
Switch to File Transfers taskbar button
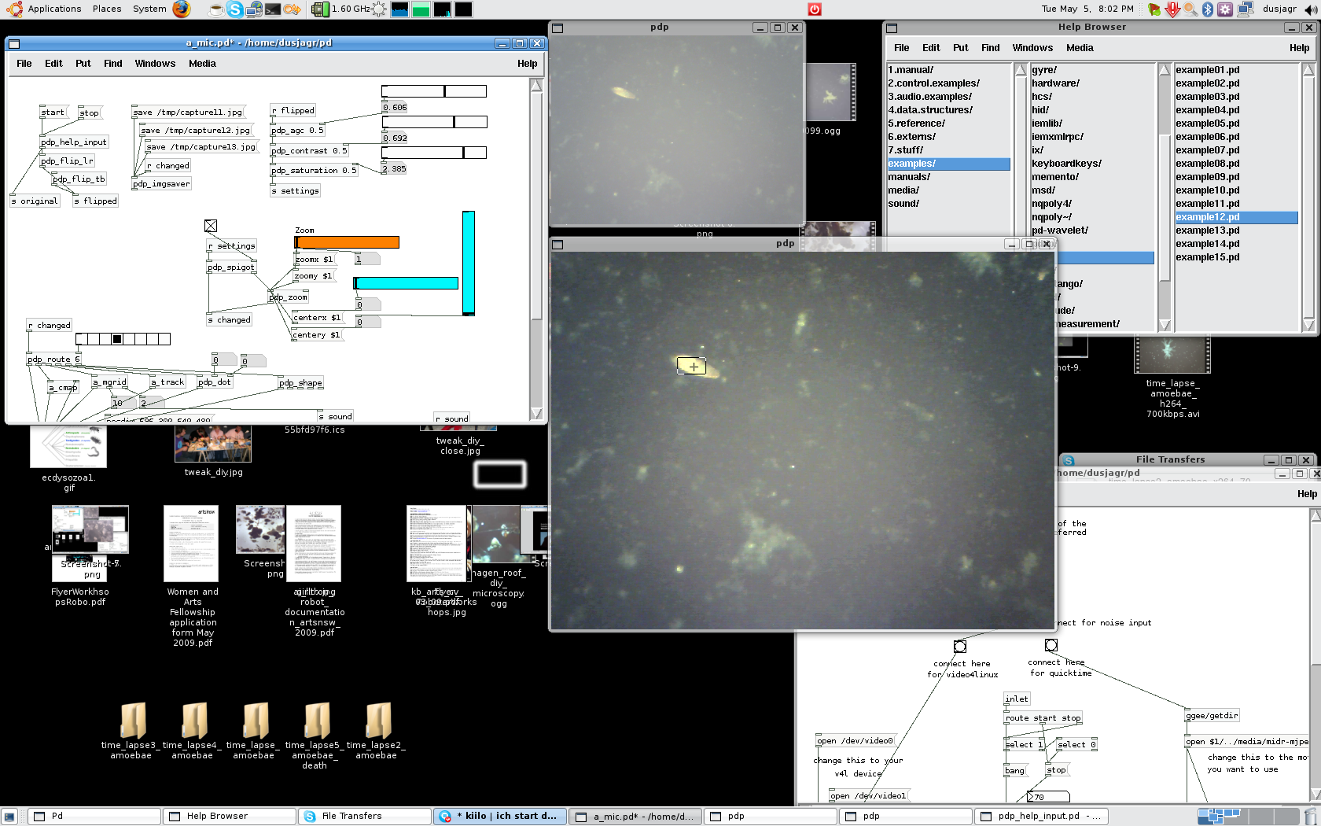click(365, 817)
